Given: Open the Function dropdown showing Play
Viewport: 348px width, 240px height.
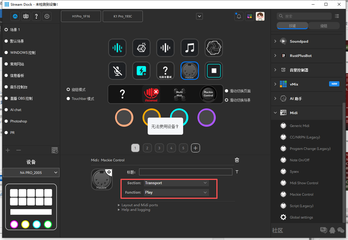Looking at the screenshot, I should 176,193.
